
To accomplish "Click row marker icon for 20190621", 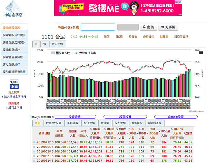I will pos(34,156).
